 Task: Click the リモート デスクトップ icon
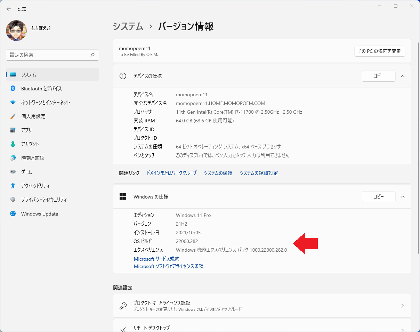tap(123, 330)
